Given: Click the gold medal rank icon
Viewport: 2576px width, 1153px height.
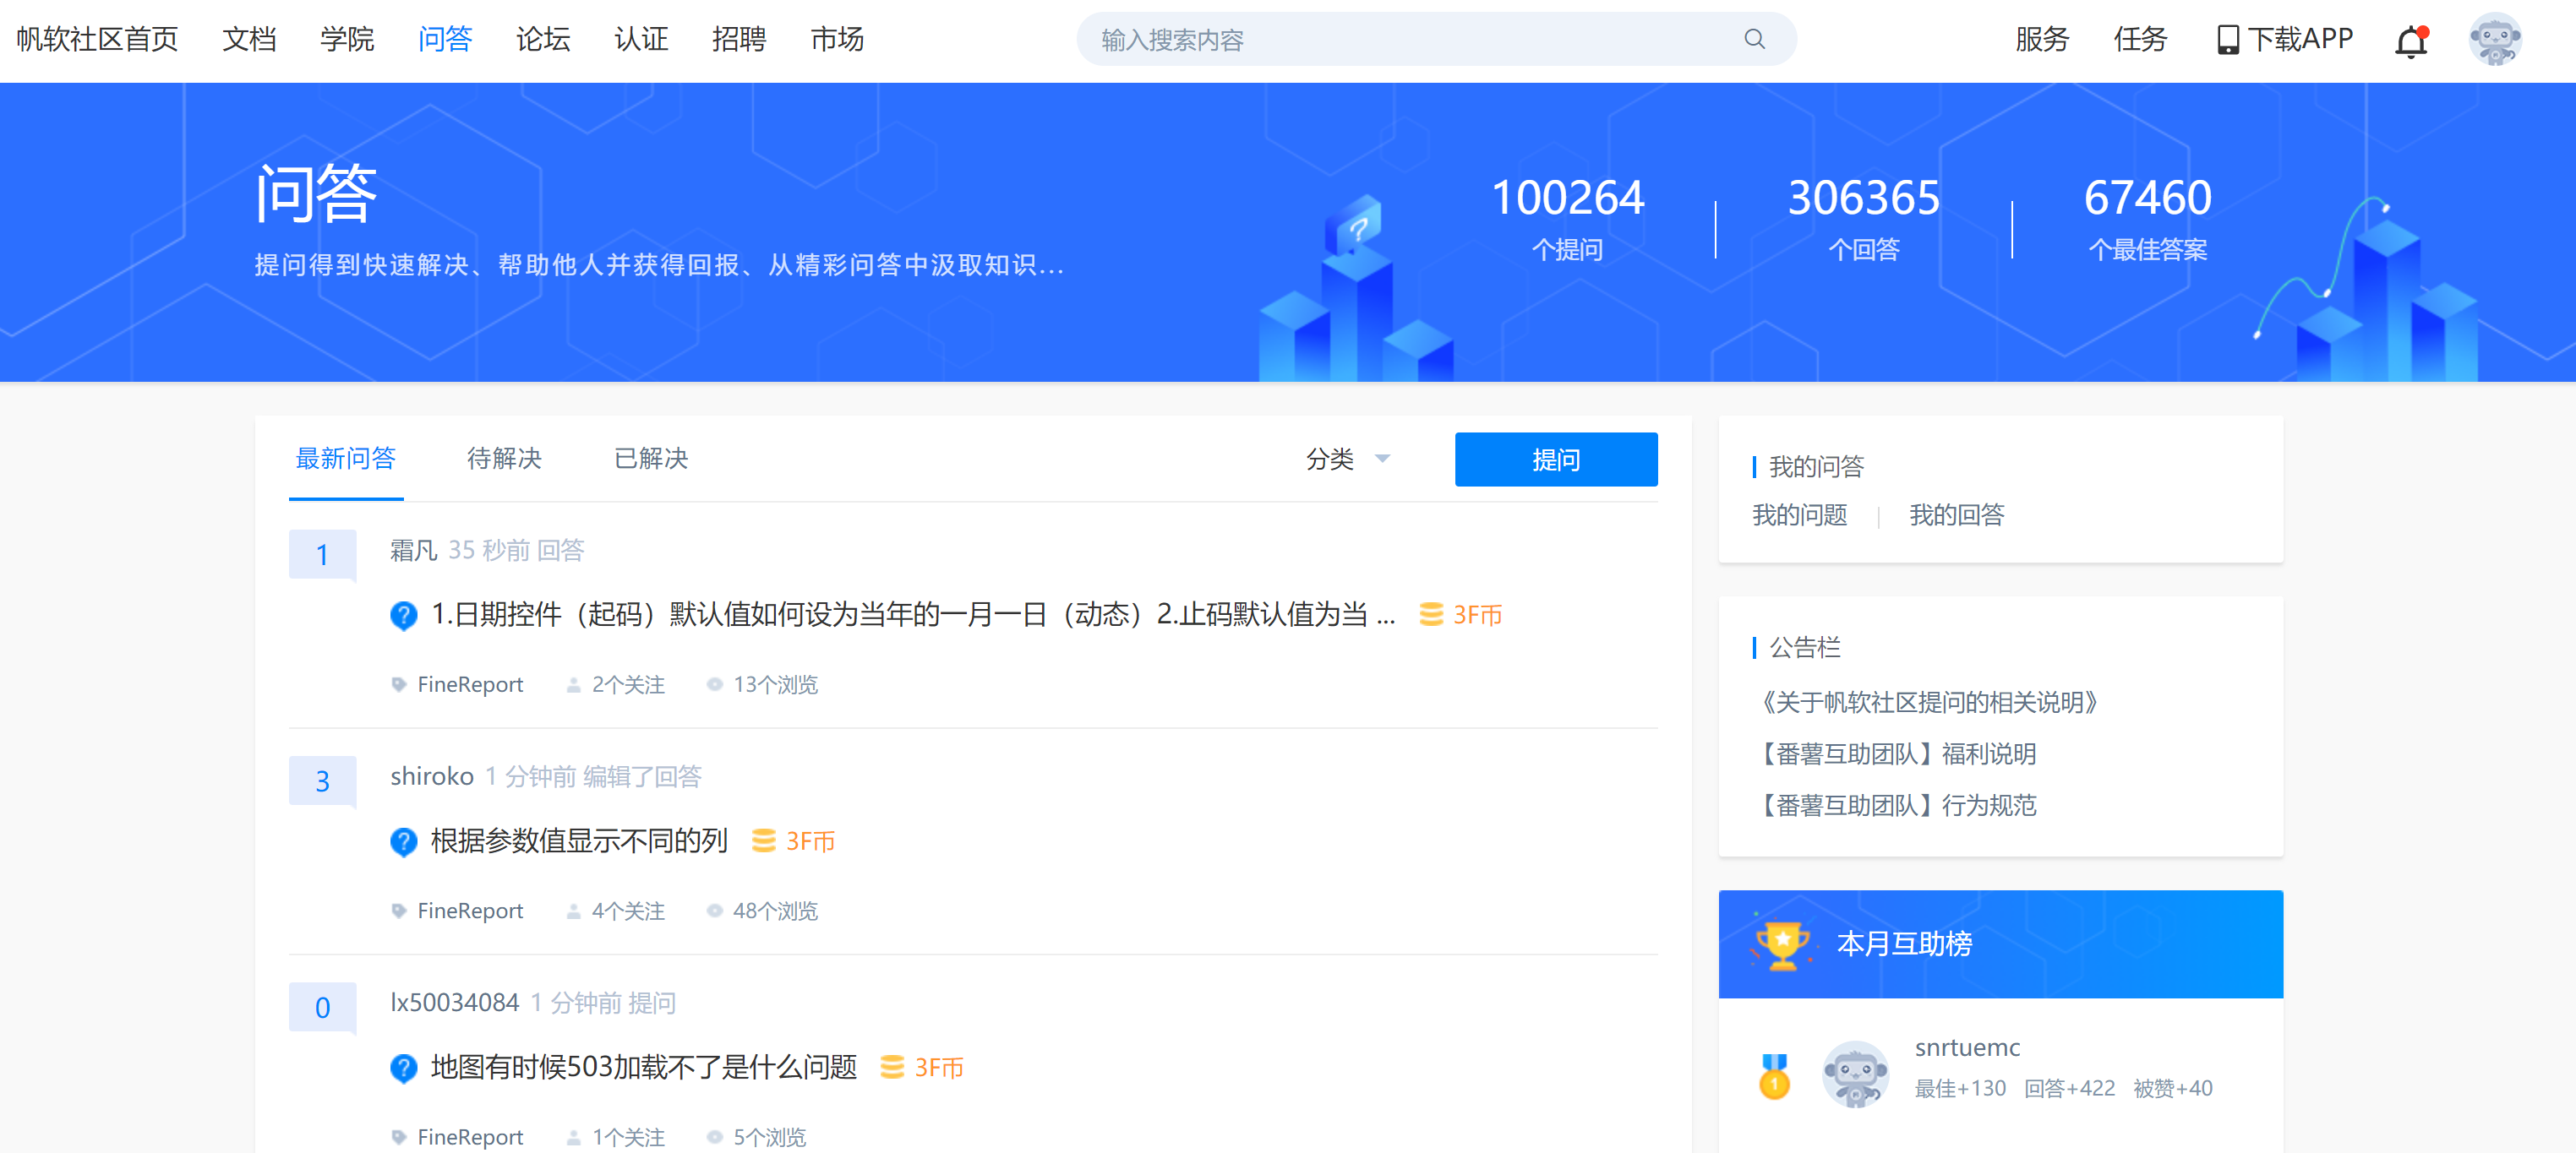Looking at the screenshot, I should coord(1774,1076).
